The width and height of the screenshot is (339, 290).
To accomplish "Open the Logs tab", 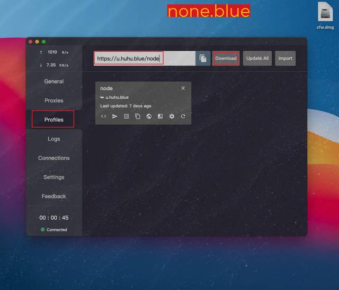I will 54,139.
